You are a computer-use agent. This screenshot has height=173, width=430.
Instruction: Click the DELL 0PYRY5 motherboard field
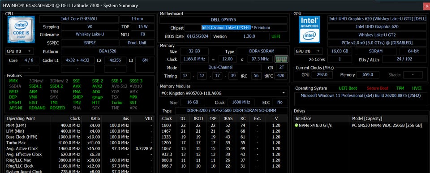pos(223,20)
